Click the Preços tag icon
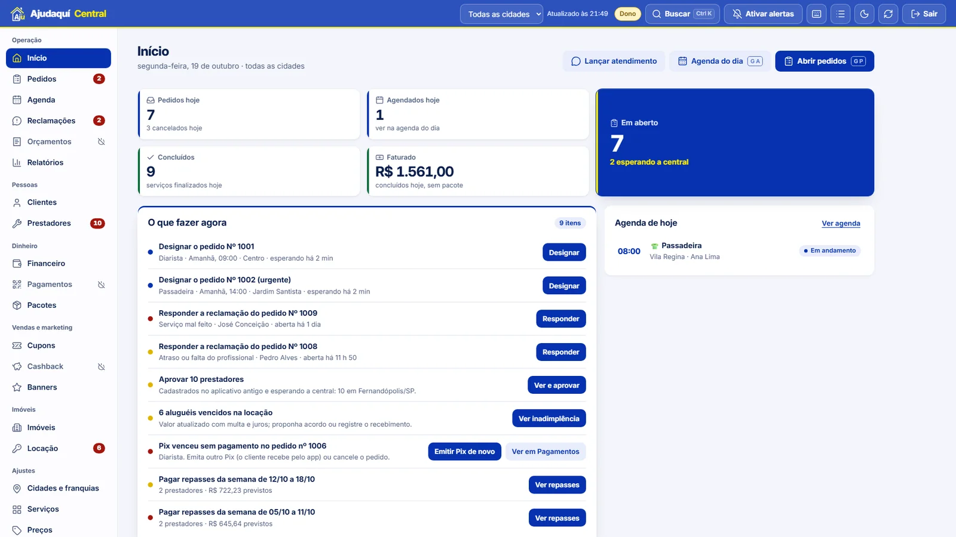 (17, 530)
